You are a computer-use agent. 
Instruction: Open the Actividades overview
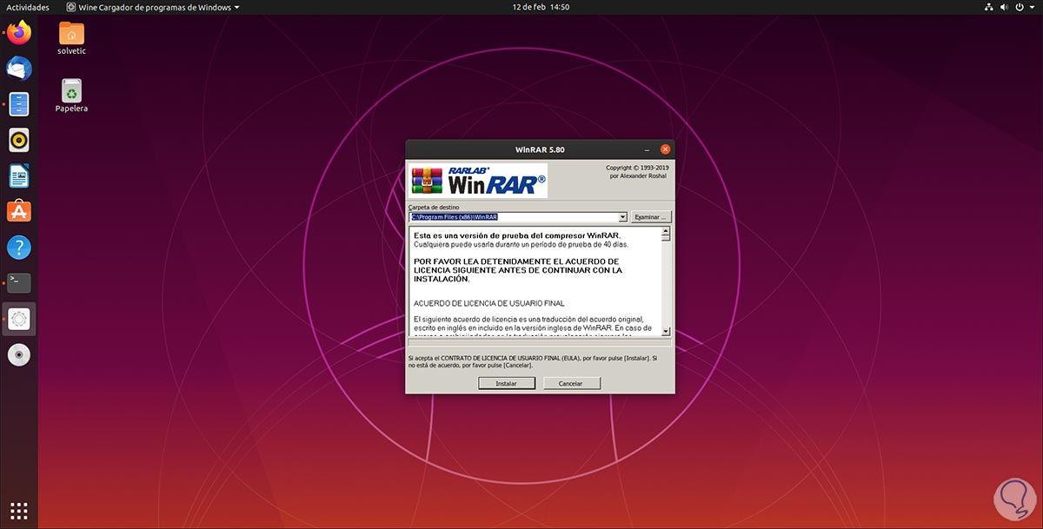(x=28, y=7)
